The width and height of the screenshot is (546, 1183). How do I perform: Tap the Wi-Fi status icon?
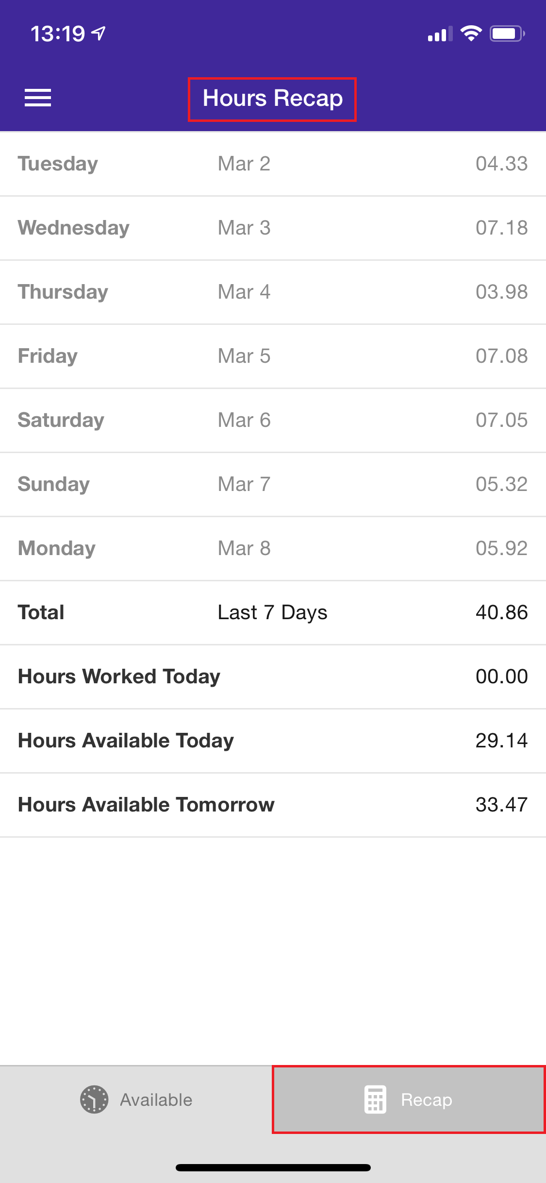pyautogui.click(x=471, y=34)
